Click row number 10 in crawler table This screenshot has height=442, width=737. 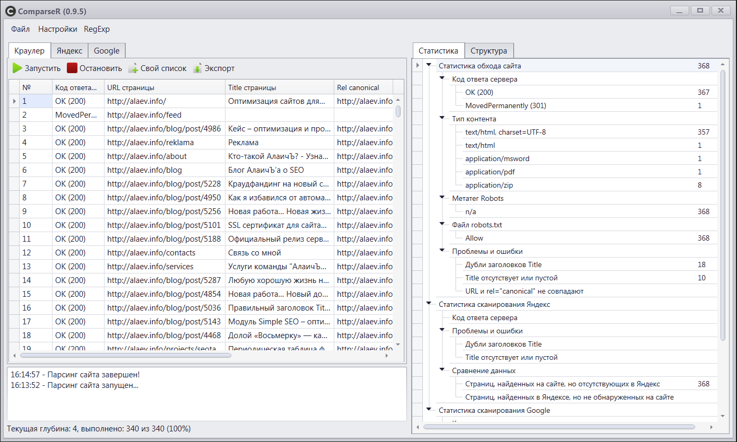point(36,225)
